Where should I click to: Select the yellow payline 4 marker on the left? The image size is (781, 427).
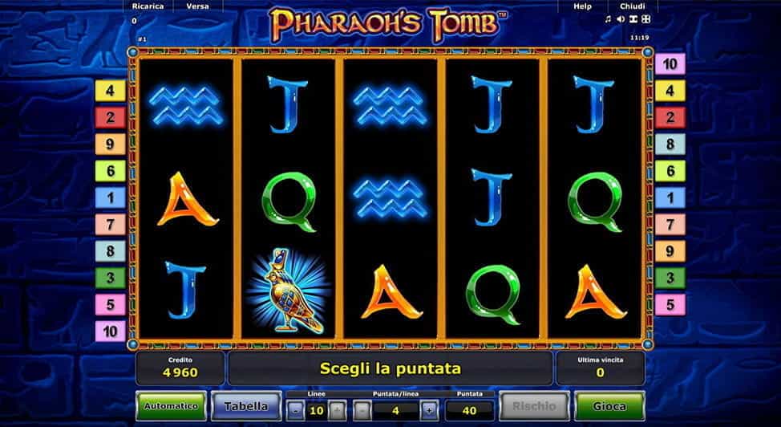pos(110,91)
